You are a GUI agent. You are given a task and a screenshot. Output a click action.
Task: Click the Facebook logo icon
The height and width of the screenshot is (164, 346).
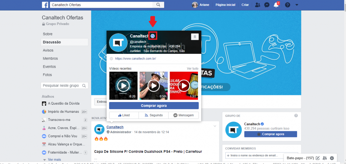[x=45, y=5]
